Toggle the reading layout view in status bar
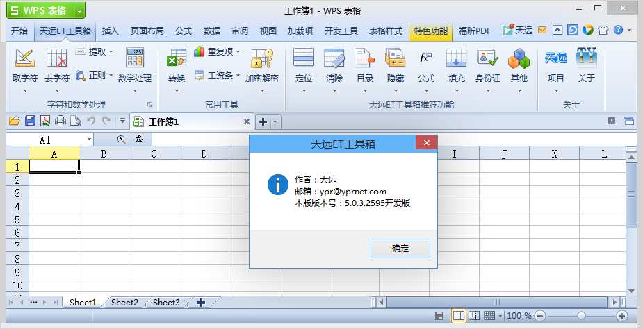Image resolution: width=643 pixels, height=329 pixels. tap(489, 316)
